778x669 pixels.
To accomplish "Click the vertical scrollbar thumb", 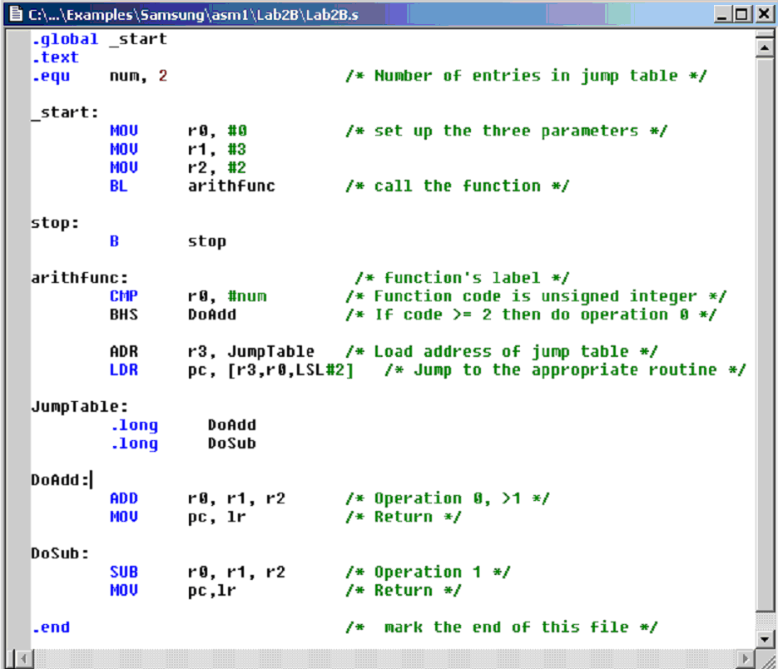I will point(765,335).
